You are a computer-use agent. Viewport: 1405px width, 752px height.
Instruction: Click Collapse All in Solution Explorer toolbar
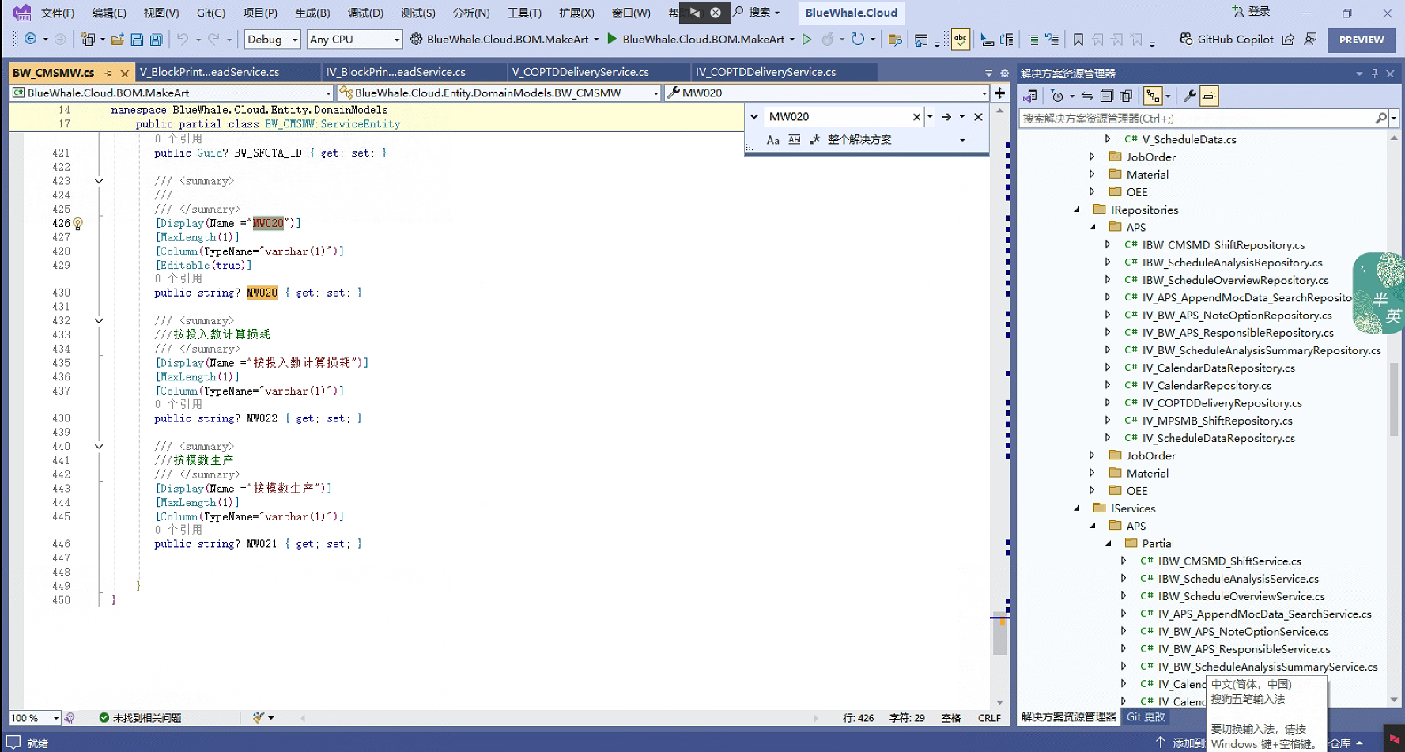coord(1107,96)
